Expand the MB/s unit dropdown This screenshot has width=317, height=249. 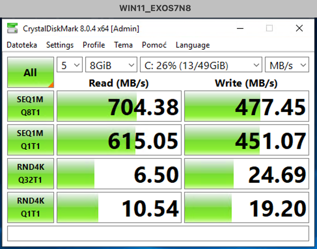(x=287, y=65)
